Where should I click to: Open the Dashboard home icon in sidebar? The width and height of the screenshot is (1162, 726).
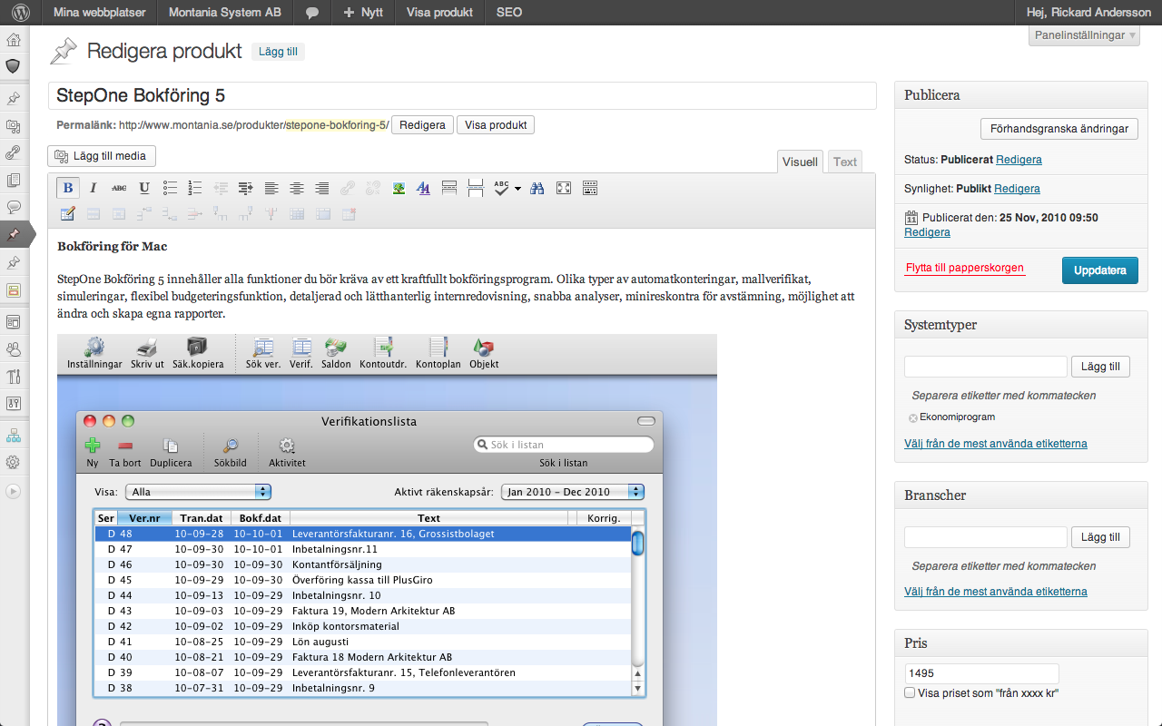tap(14, 40)
